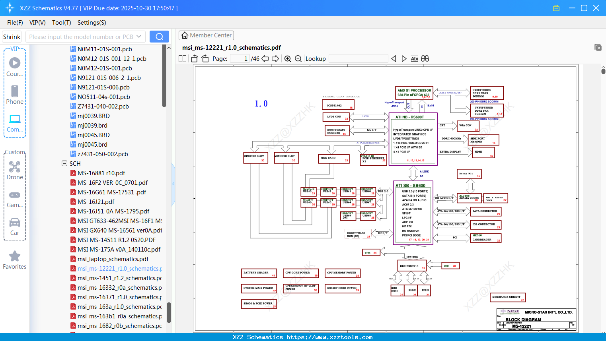The height and width of the screenshot is (341, 606).
Task: Toggle two-page side-by-side view
Action: point(182,58)
